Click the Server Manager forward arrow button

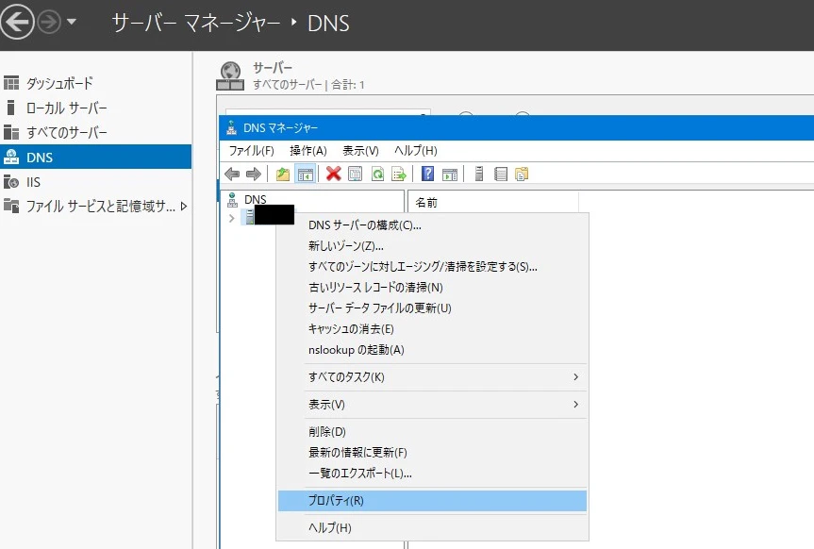(x=49, y=23)
